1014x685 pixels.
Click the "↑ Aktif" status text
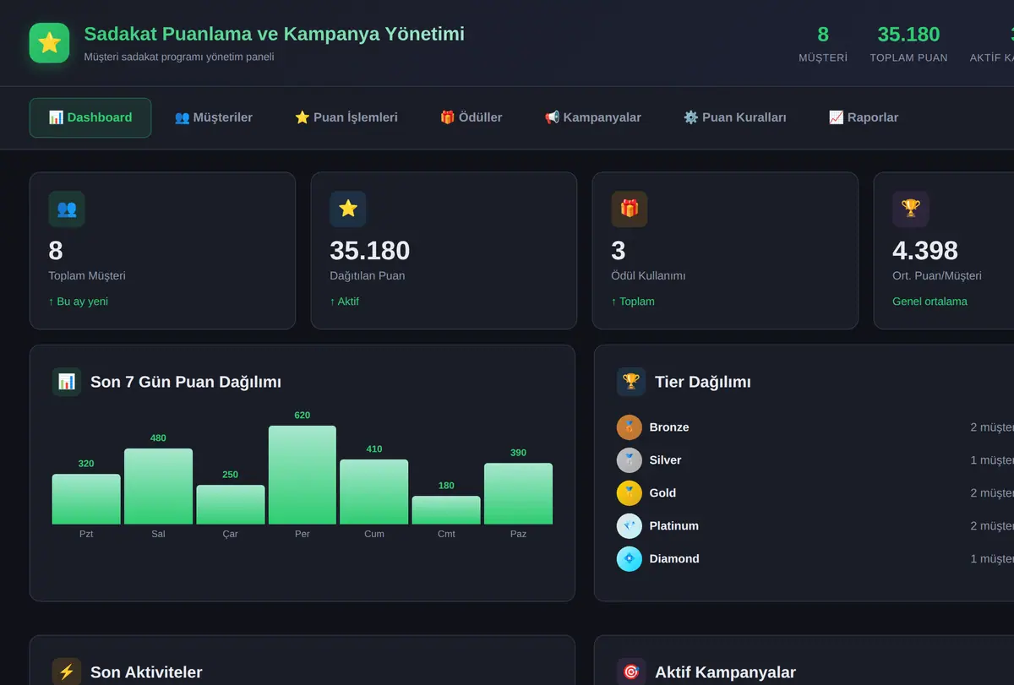pyautogui.click(x=345, y=302)
